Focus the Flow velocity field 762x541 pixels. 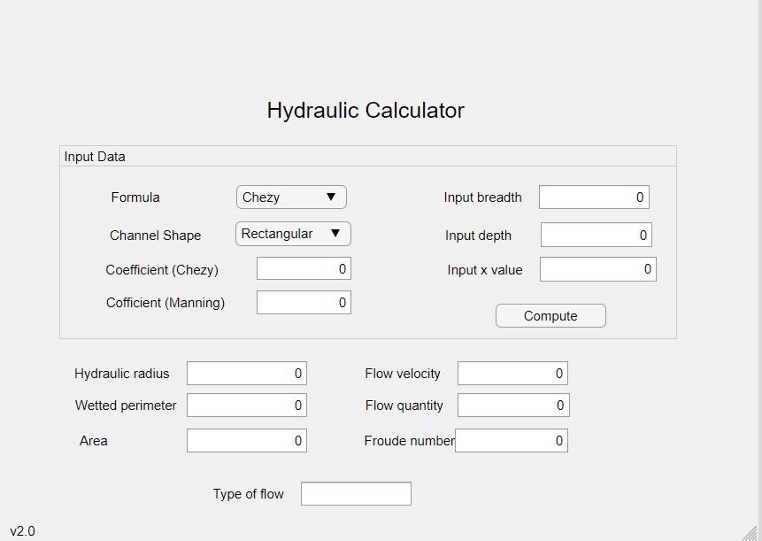[x=512, y=374]
